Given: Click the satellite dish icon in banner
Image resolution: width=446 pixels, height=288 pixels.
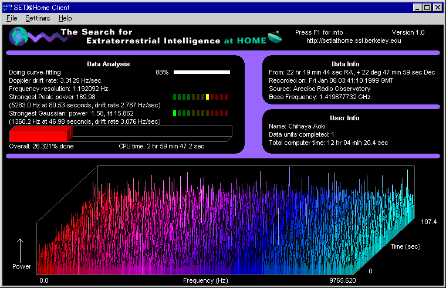Looking at the screenshot, I should [274, 37].
